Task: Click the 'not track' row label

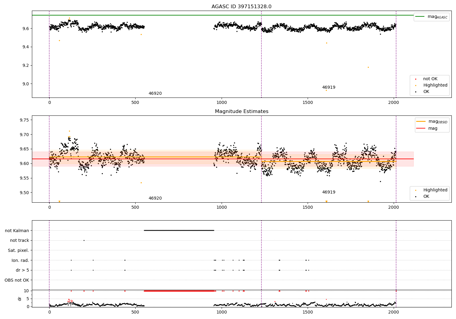Action: [19, 241]
